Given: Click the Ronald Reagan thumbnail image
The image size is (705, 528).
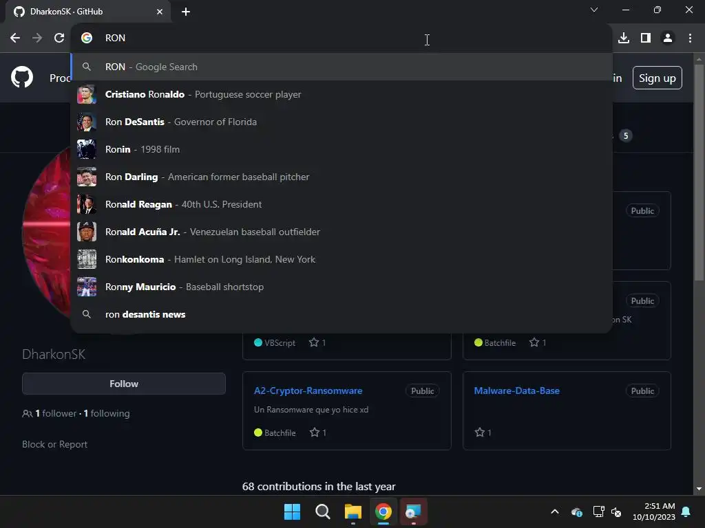Looking at the screenshot, I should click(x=87, y=204).
